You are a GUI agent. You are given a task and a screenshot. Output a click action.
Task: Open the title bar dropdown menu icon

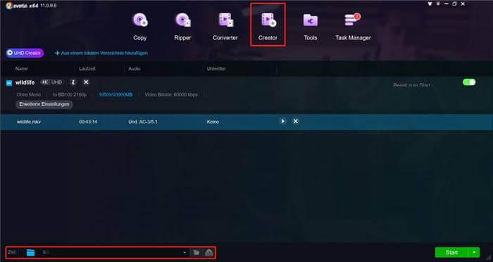point(438,4)
